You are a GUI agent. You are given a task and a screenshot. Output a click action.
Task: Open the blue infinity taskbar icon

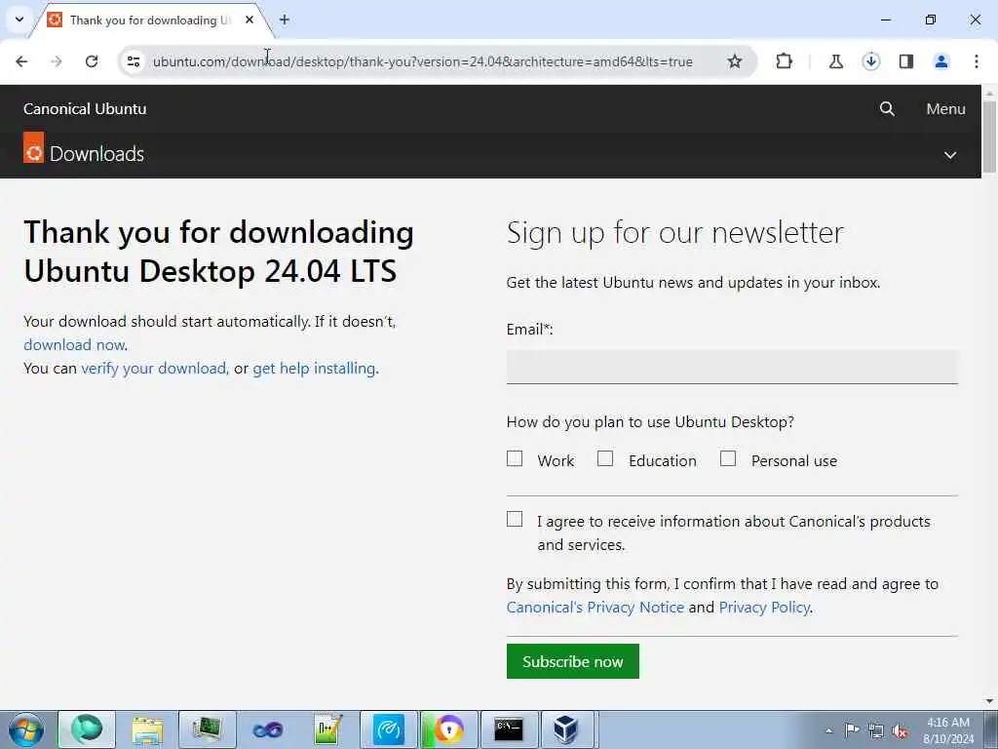click(267, 729)
